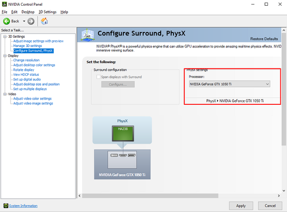Click Restore Defaults link
The width and height of the screenshot is (287, 212).
pos(264,39)
